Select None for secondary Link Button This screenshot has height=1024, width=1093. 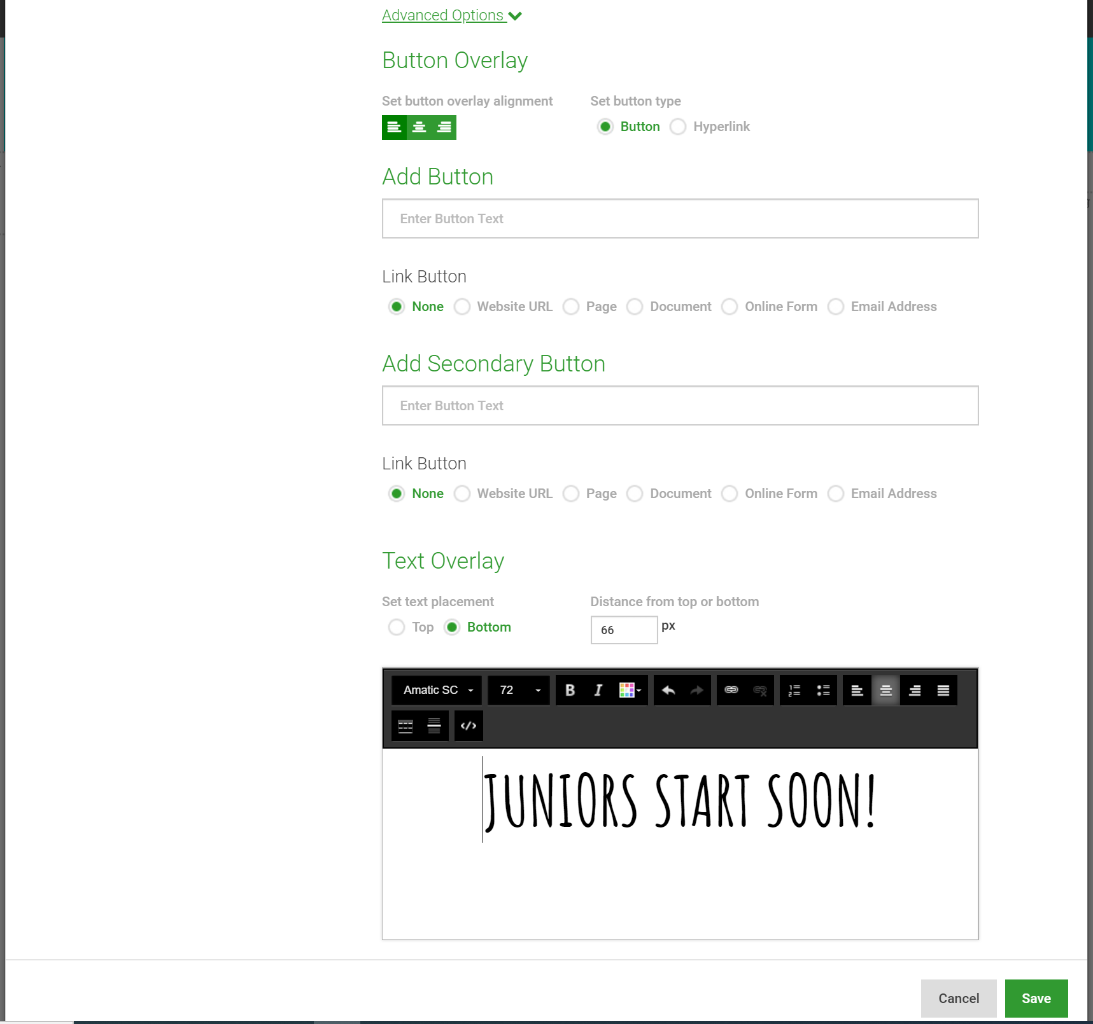397,494
